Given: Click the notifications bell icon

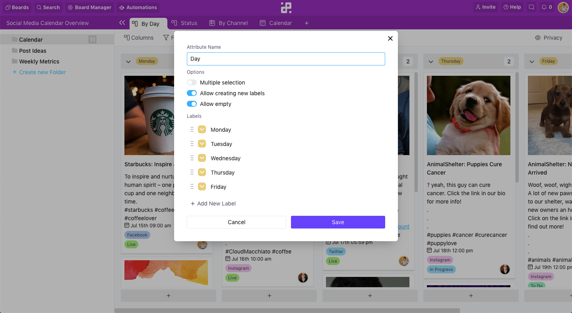Looking at the screenshot, I should [x=544, y=7].
